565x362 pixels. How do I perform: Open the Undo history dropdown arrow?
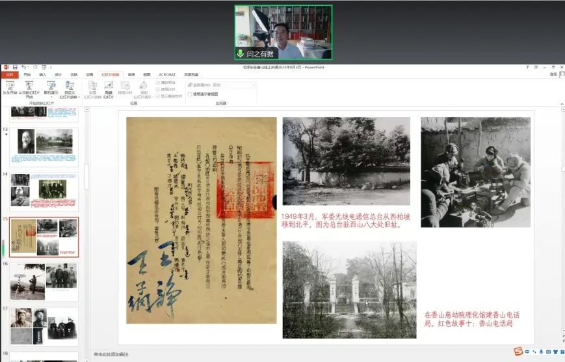[x=28, y=67]
